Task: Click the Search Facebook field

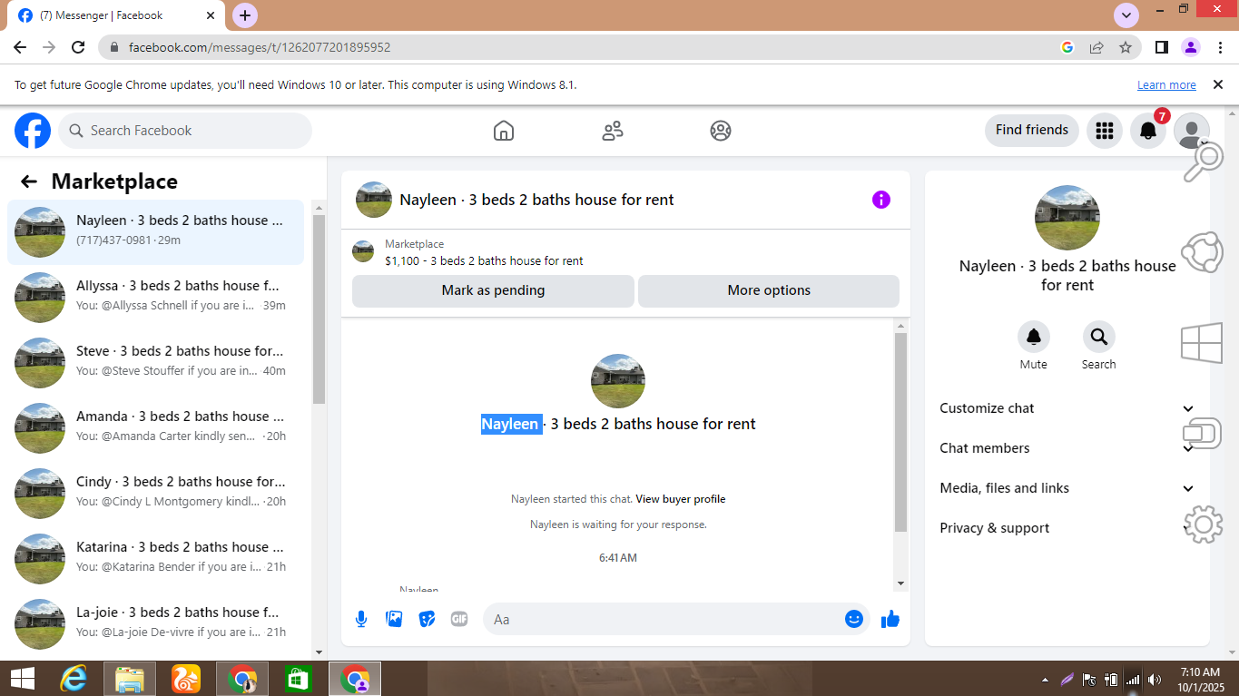Action: tap(185, 131)
